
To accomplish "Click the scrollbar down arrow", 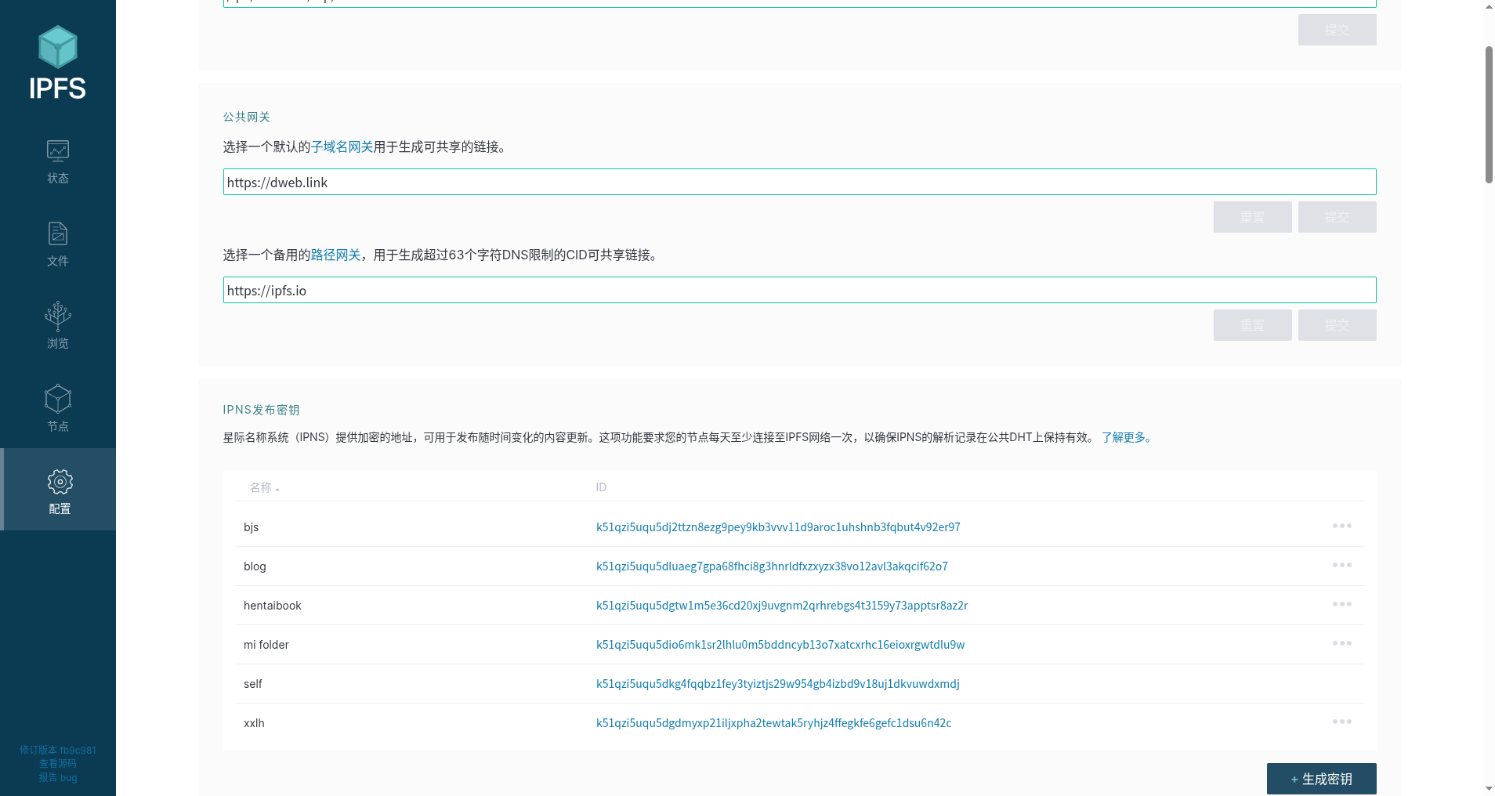I will click(x=1489, y=788).
